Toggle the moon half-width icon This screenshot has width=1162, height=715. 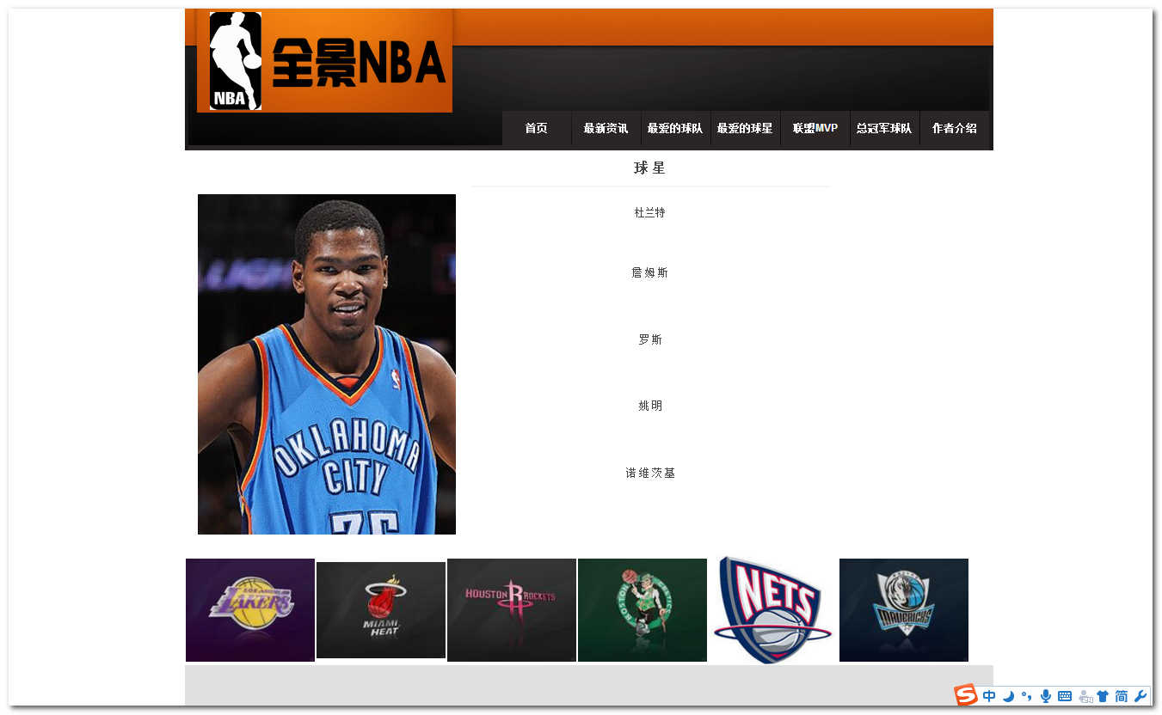tap(1008, 696)
